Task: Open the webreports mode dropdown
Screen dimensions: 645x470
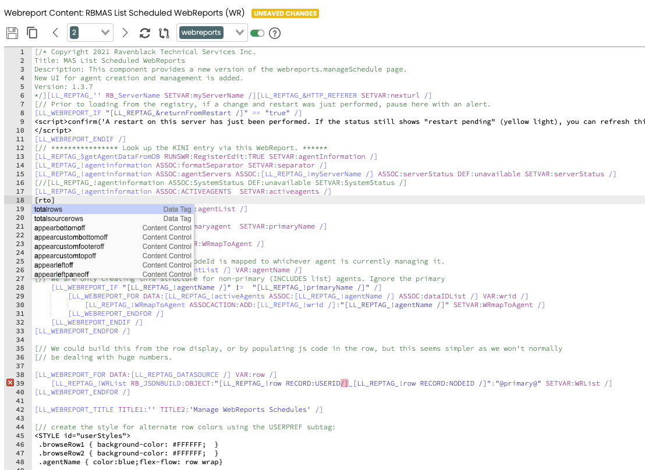Action: (x=212, y=33)
